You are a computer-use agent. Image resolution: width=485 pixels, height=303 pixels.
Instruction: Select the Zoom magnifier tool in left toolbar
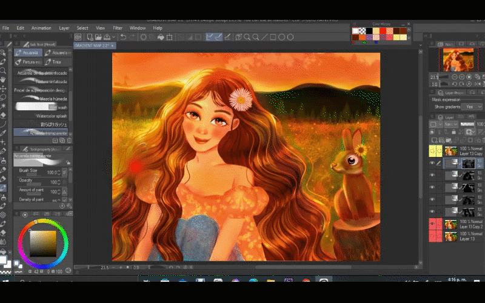pyautogui.click(x=3, y=70)
